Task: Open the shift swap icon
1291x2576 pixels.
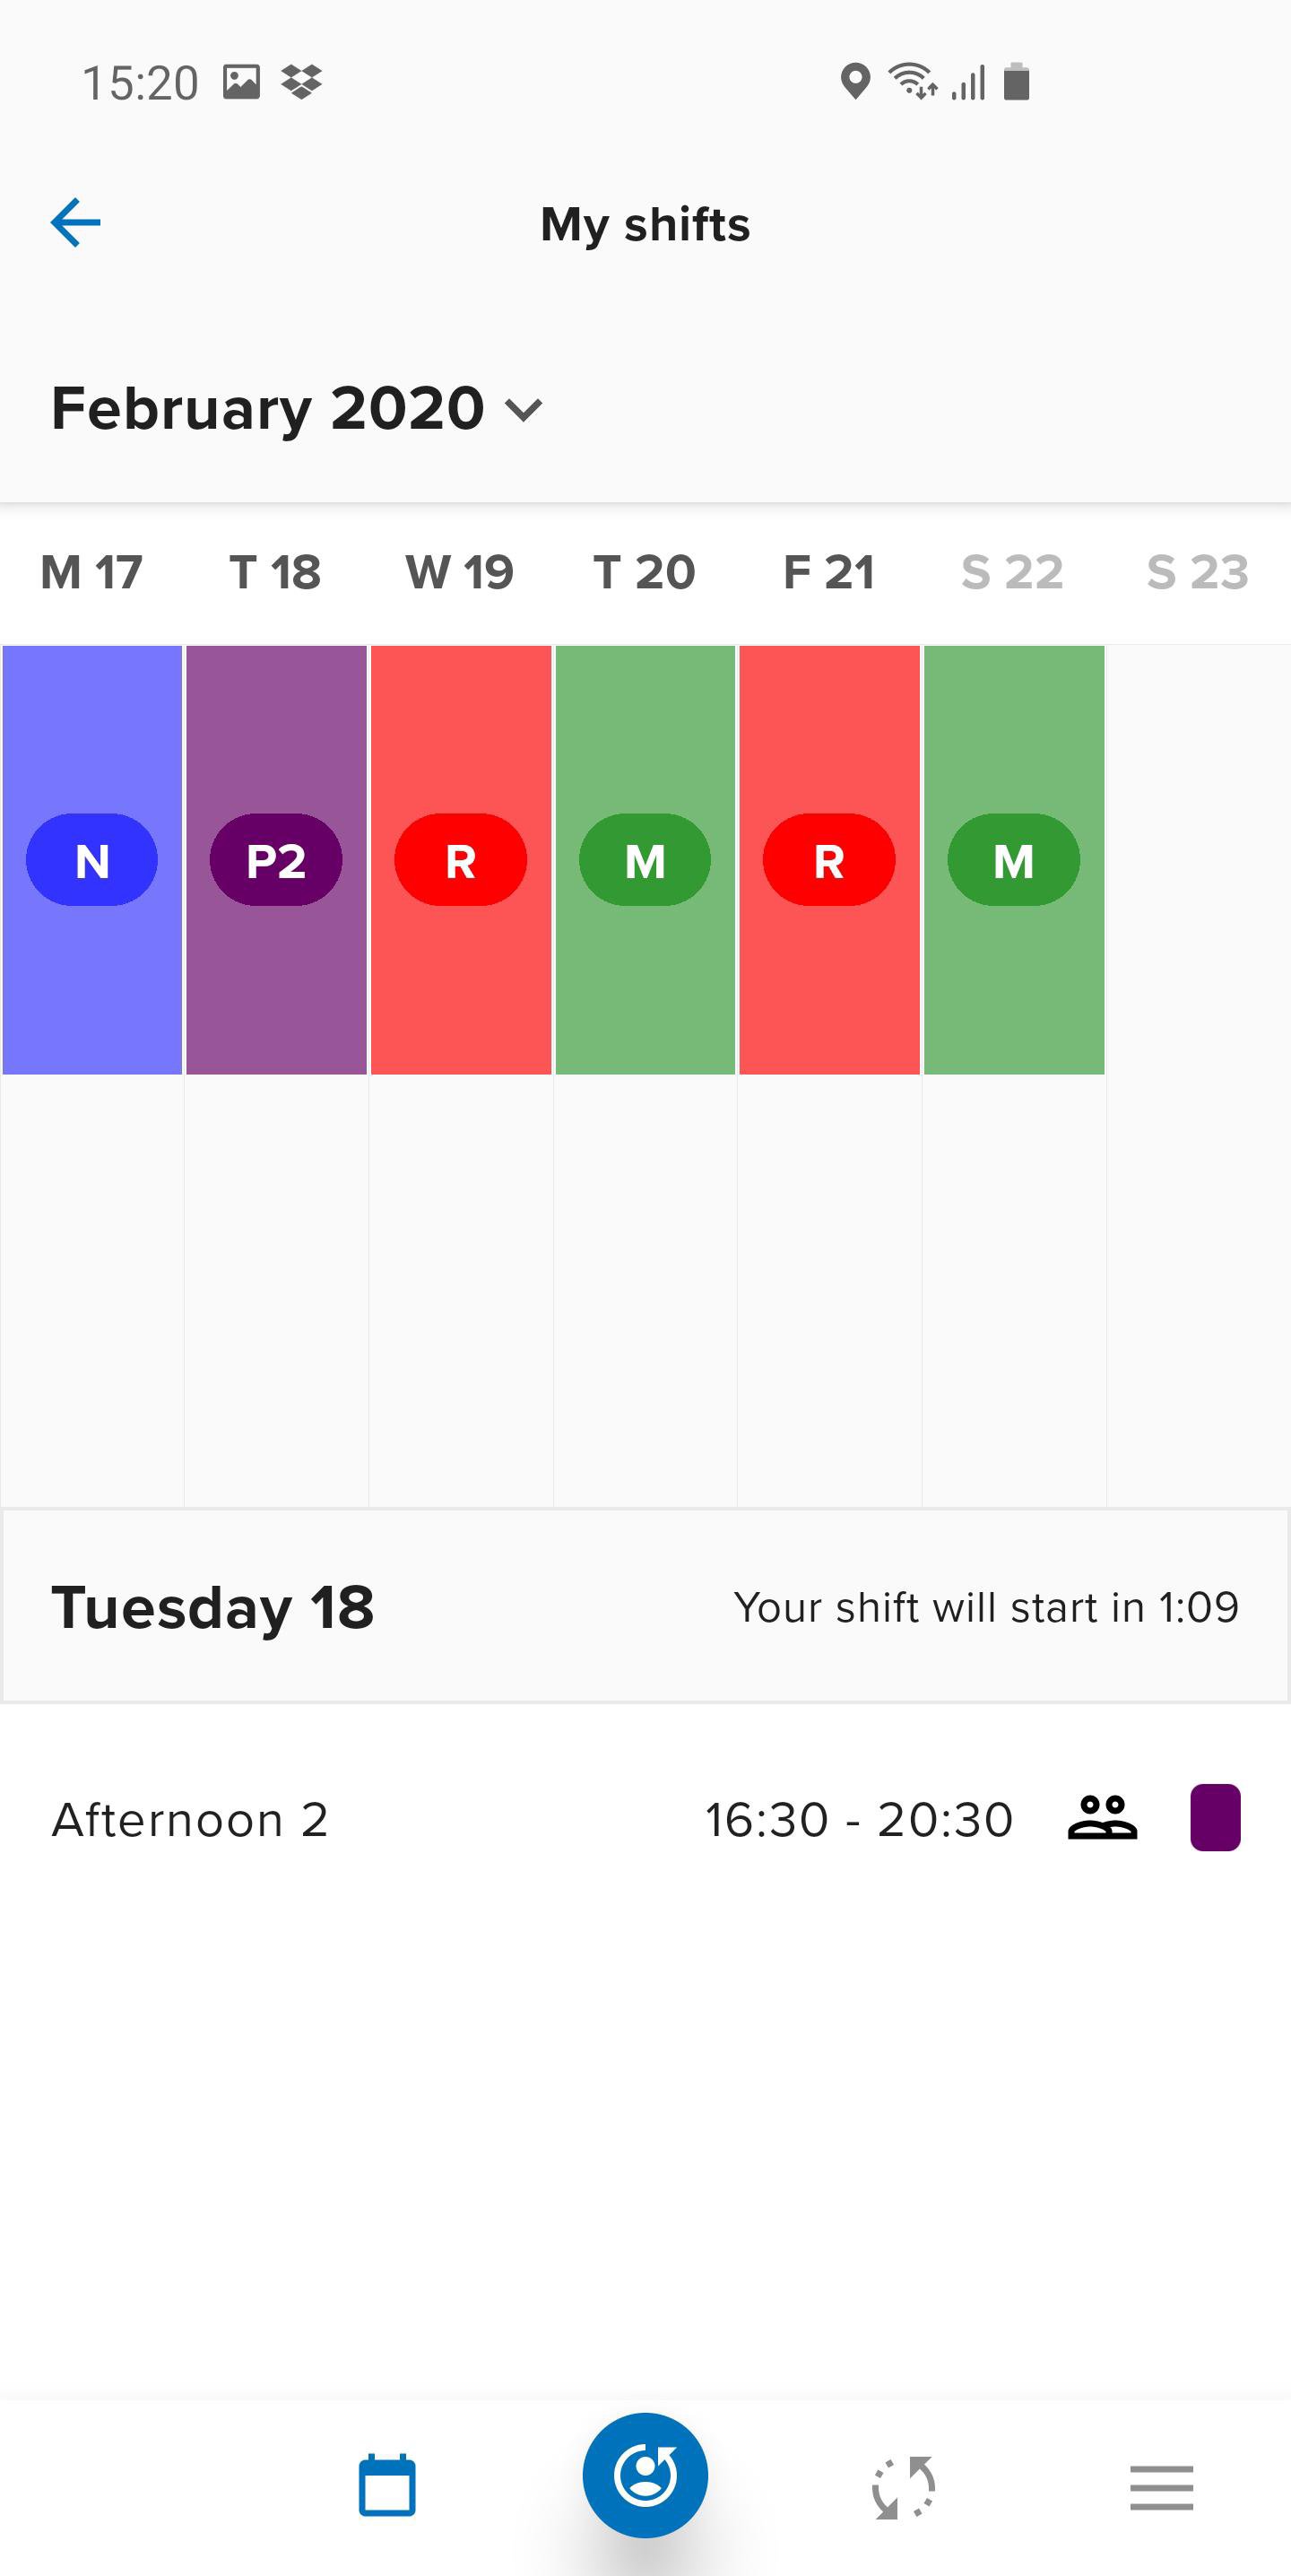Action: [904, 2486]
